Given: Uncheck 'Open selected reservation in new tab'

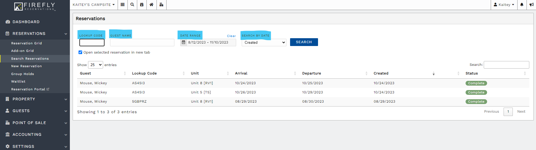Looking at the screenshot, I should (80, 52).
